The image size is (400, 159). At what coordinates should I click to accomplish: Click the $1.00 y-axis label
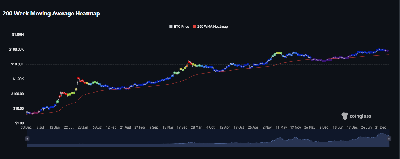coord(20,123)
